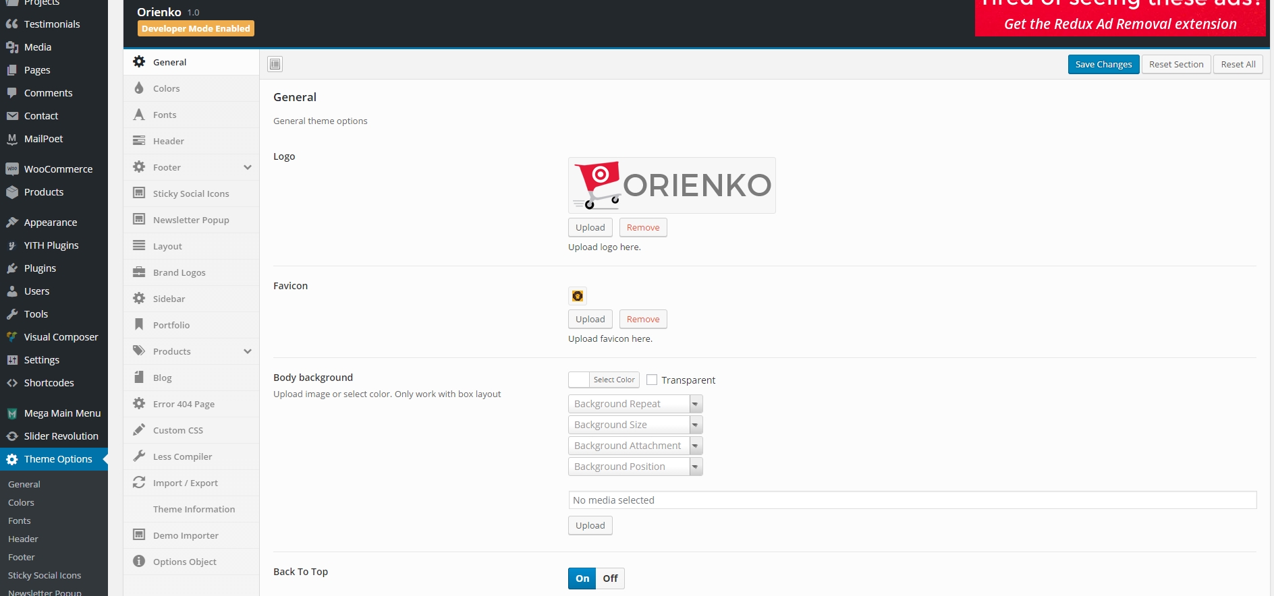Remove the uploaded logo image
1274x596 pixels.
[642, 228]
